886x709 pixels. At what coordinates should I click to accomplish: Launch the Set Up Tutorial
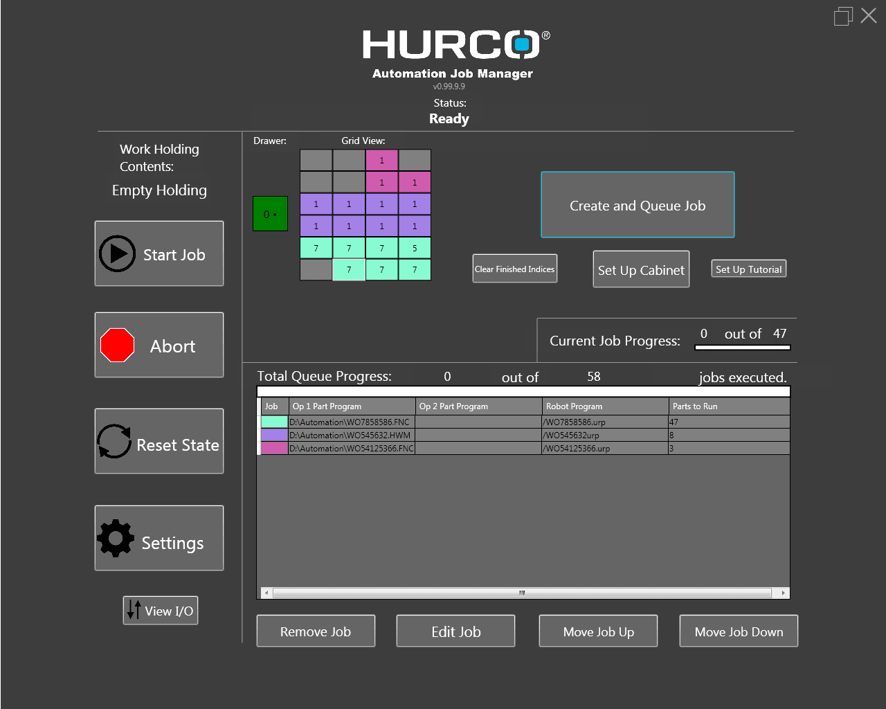coord(749,269)
